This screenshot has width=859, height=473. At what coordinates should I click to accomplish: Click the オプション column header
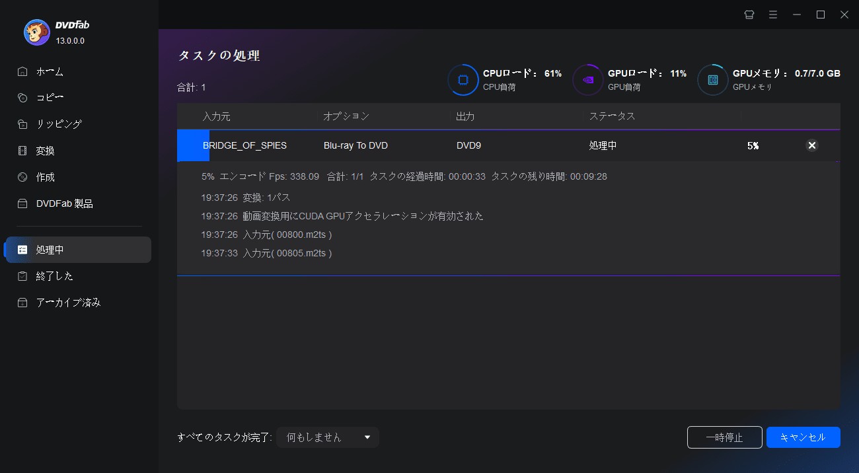346,116
